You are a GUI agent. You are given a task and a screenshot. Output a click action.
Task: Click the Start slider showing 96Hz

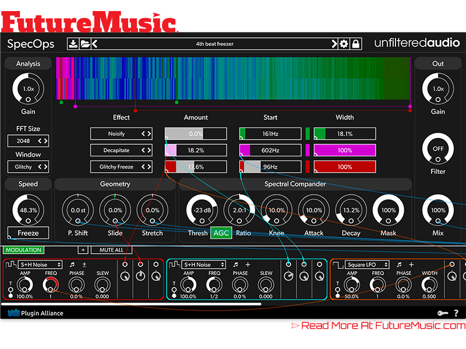coord(270,167)
